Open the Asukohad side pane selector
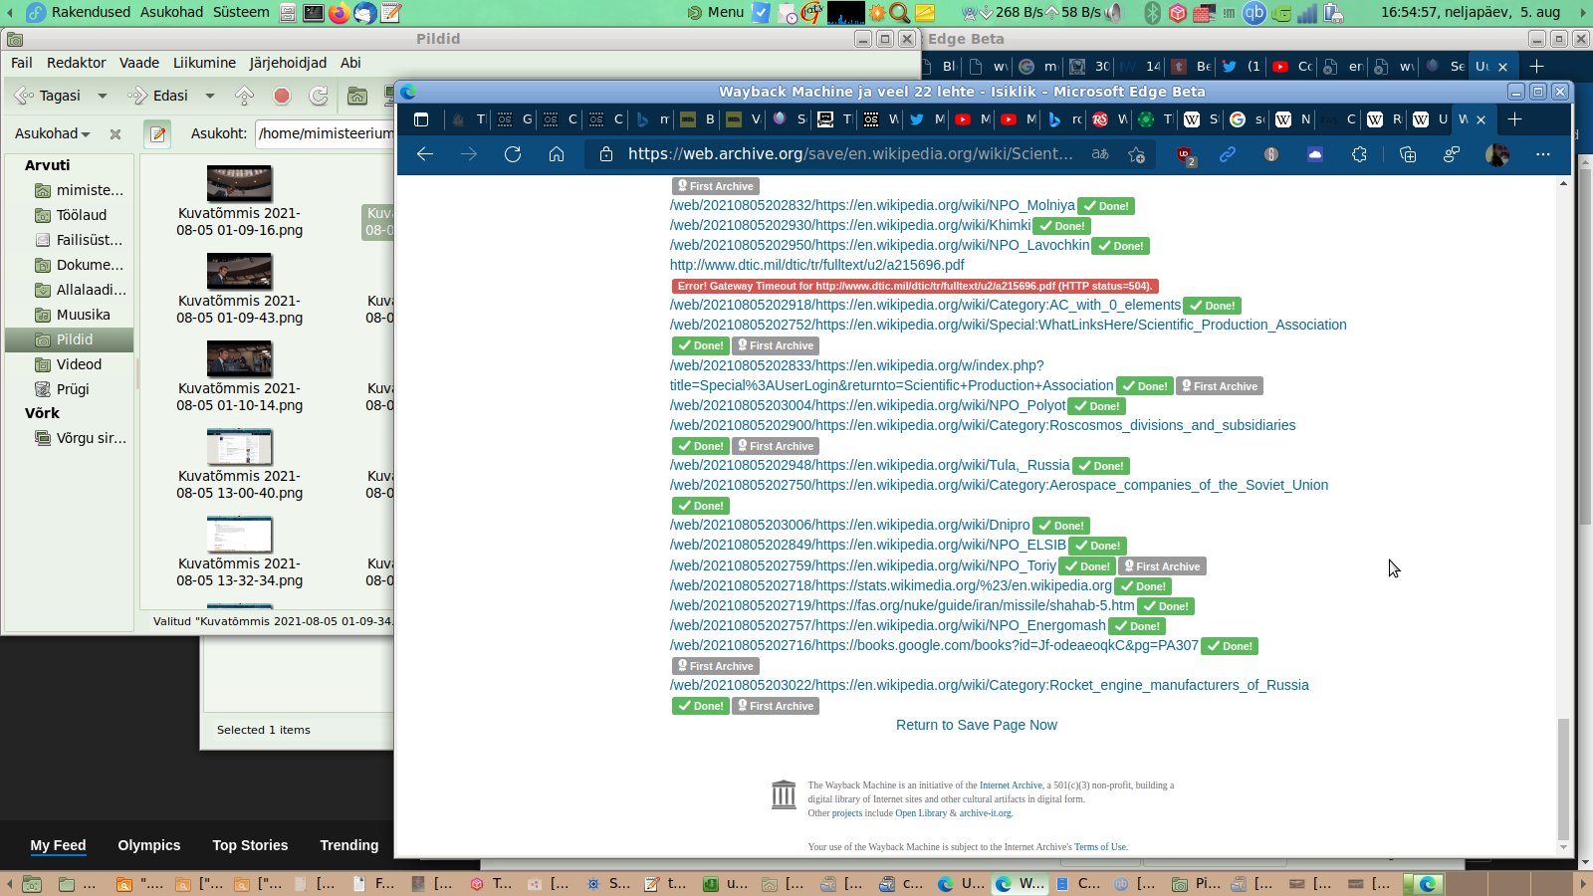 point(53,133)
